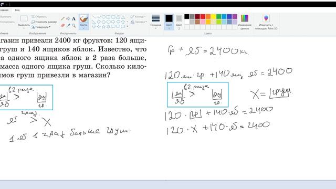Click Изменить размер resize button

pyautogui.click(x=44, y=22)
